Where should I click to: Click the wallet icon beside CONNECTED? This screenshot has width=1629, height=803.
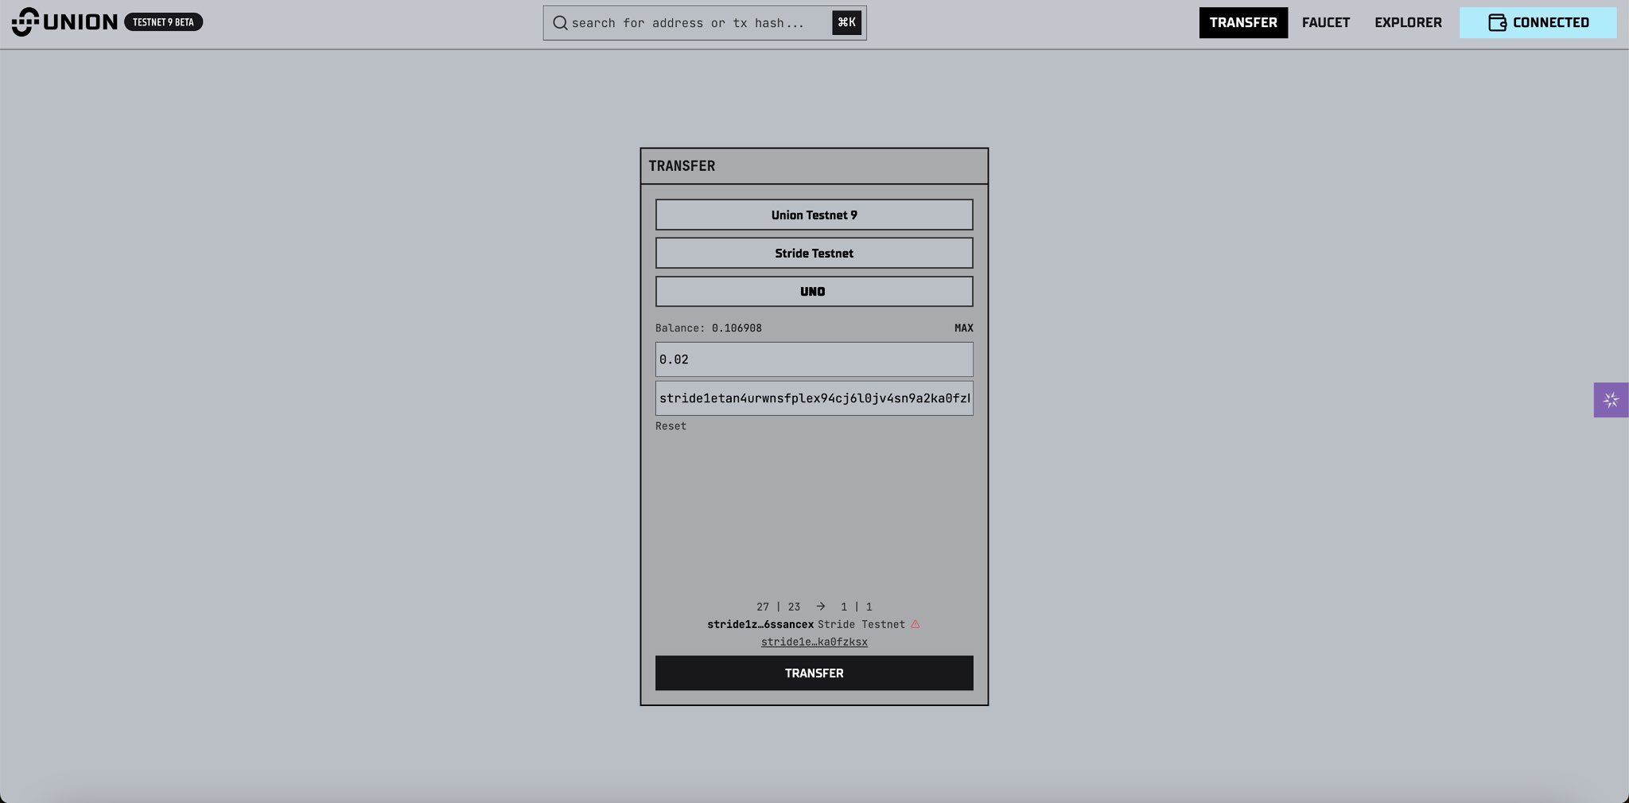click(1497, 22)
